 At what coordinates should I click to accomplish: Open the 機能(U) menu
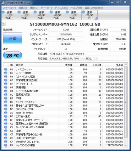coord(34,8)
